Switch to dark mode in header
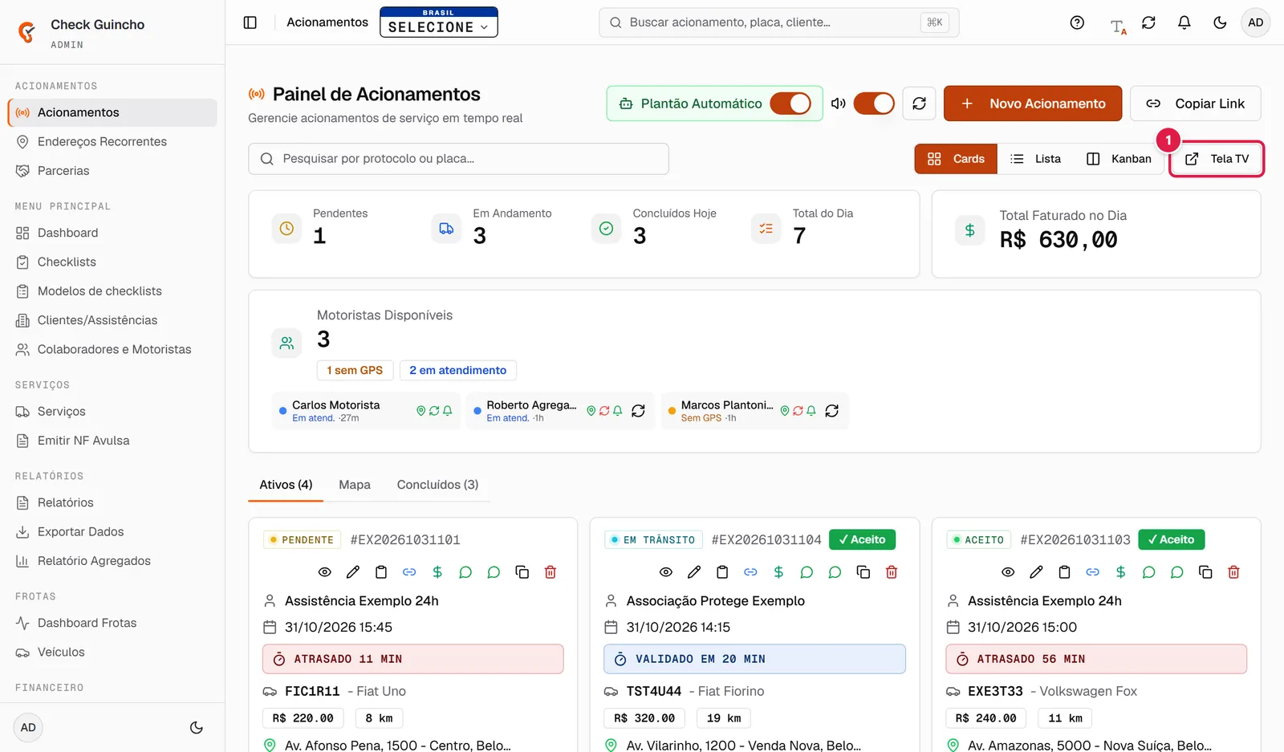This screenshot has width=1284, height=752. point(1220,22)
